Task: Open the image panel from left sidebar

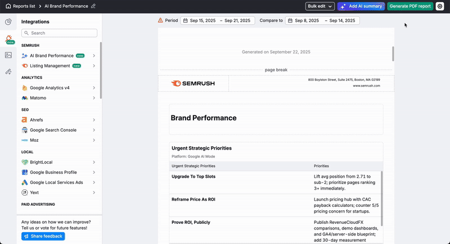Action: [8, 55]
